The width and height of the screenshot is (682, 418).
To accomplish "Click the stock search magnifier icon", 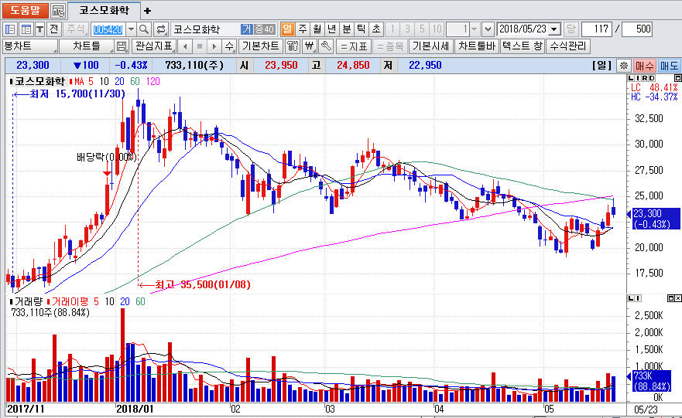I will (x=144, y=29).
